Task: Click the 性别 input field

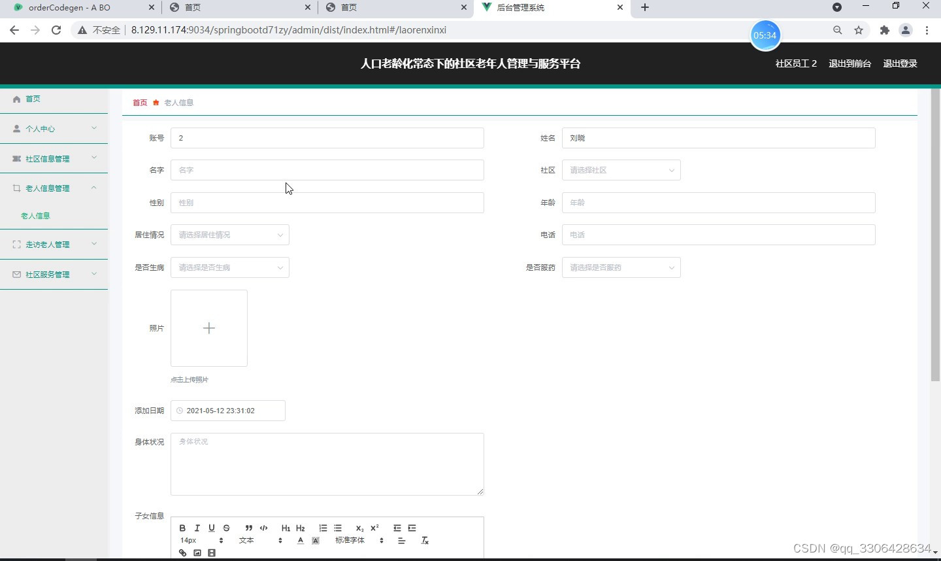Action: click(x=327, y=203)
